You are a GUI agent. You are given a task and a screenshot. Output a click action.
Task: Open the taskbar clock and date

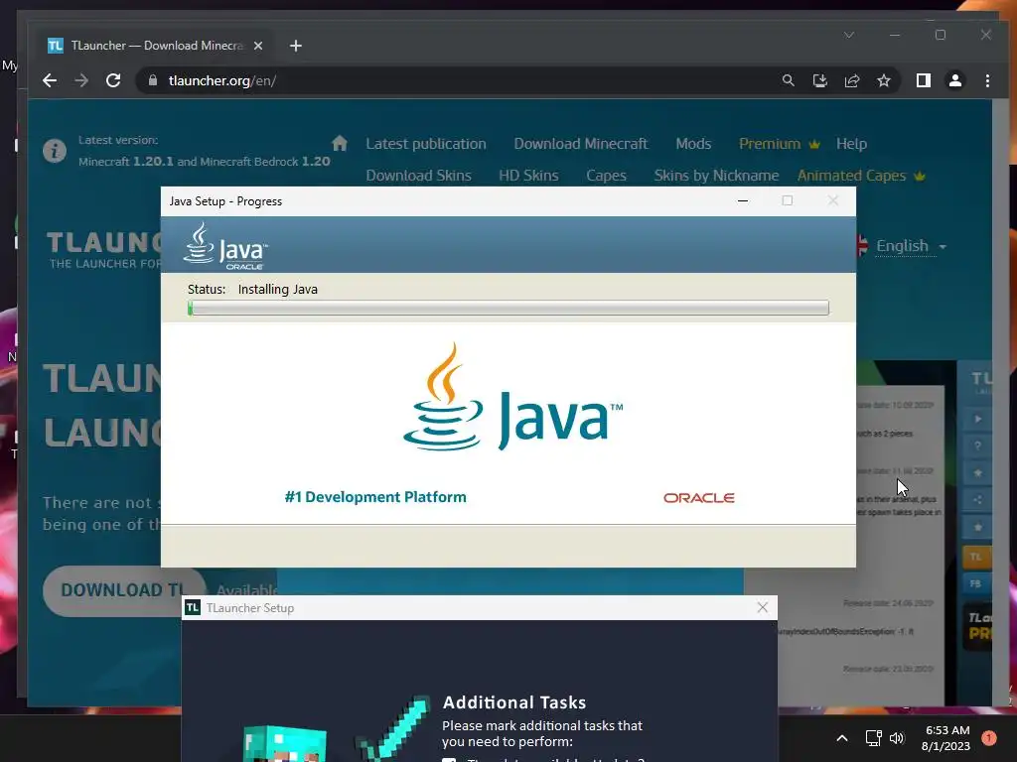tap(946, 738)
